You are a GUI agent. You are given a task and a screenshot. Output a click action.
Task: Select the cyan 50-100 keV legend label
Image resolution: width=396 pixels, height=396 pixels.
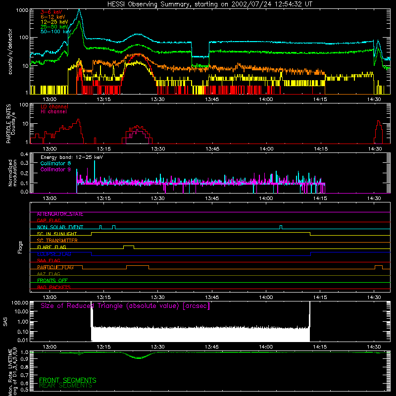tap(55, 32)
